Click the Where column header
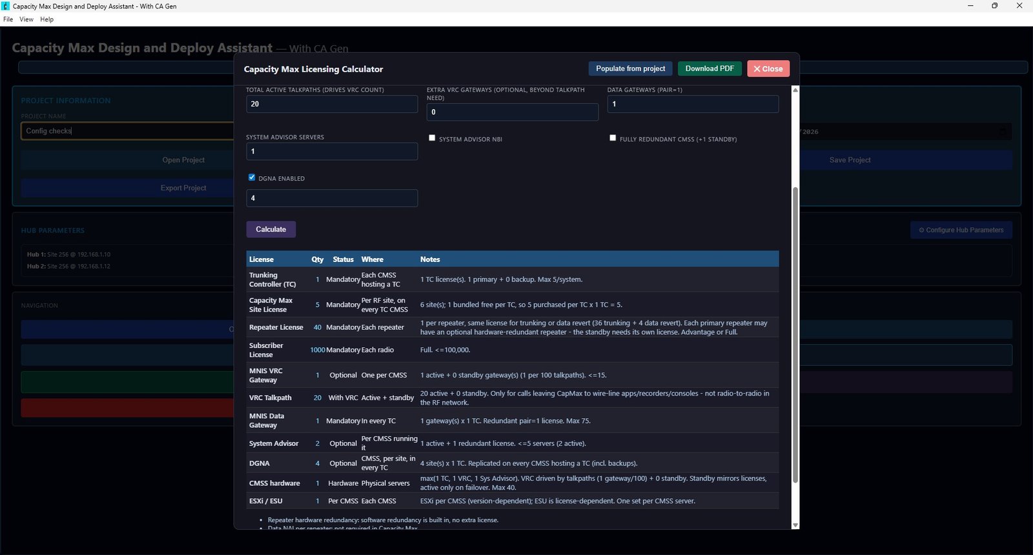 pyautogui.click(x=373, y=259)
